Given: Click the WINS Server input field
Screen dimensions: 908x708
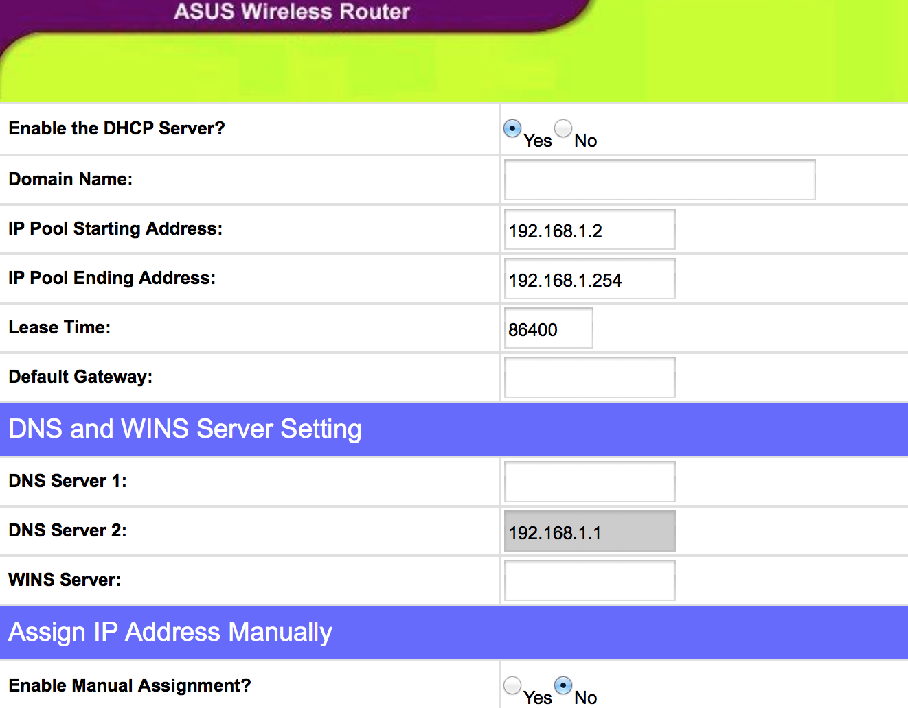Looking at the screenshot, I should pyautogui.click(x=589, y=580).
